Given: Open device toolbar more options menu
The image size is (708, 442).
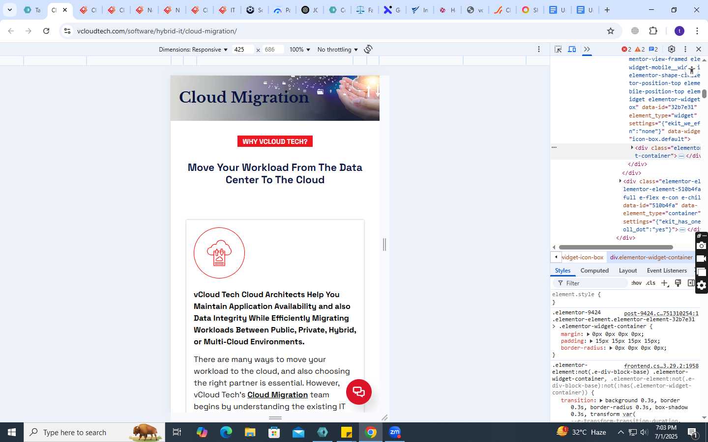Looking at the screenshot, I should [539, 49].
